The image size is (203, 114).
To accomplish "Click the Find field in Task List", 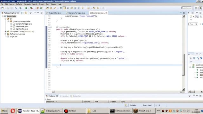I will point(193,24).
